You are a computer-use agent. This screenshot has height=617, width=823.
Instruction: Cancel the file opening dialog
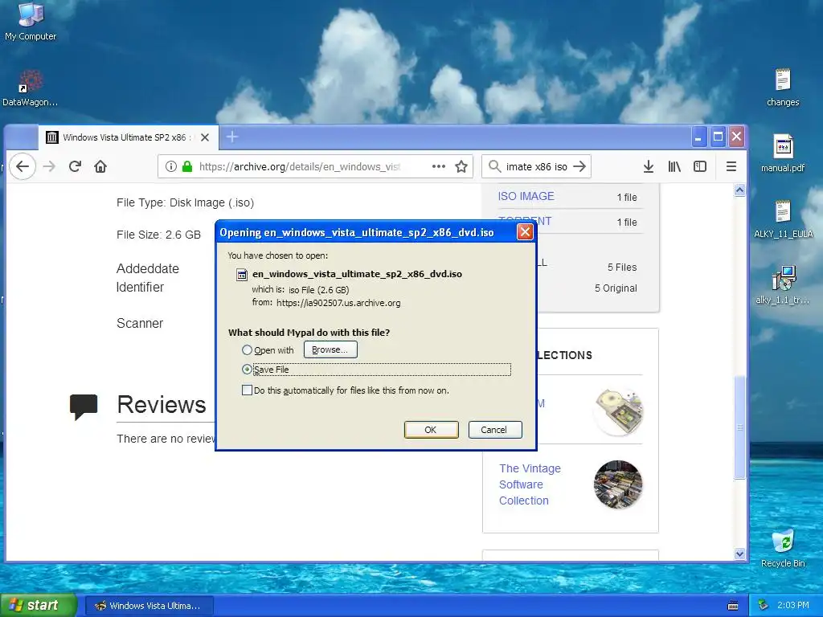(x=495, y=430)
